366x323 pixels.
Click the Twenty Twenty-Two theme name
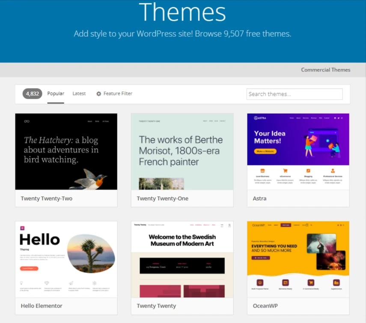[x=47, y=199]
